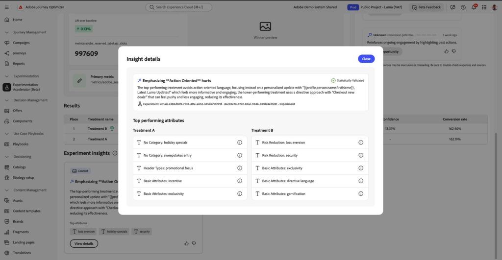
Task: Toggle the hamburger navigation menu
Action: (x=7, y=7)
